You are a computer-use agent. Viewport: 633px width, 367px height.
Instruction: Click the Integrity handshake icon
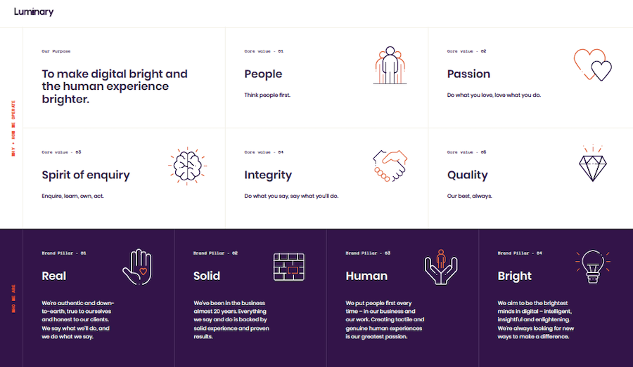pos(390,165)
